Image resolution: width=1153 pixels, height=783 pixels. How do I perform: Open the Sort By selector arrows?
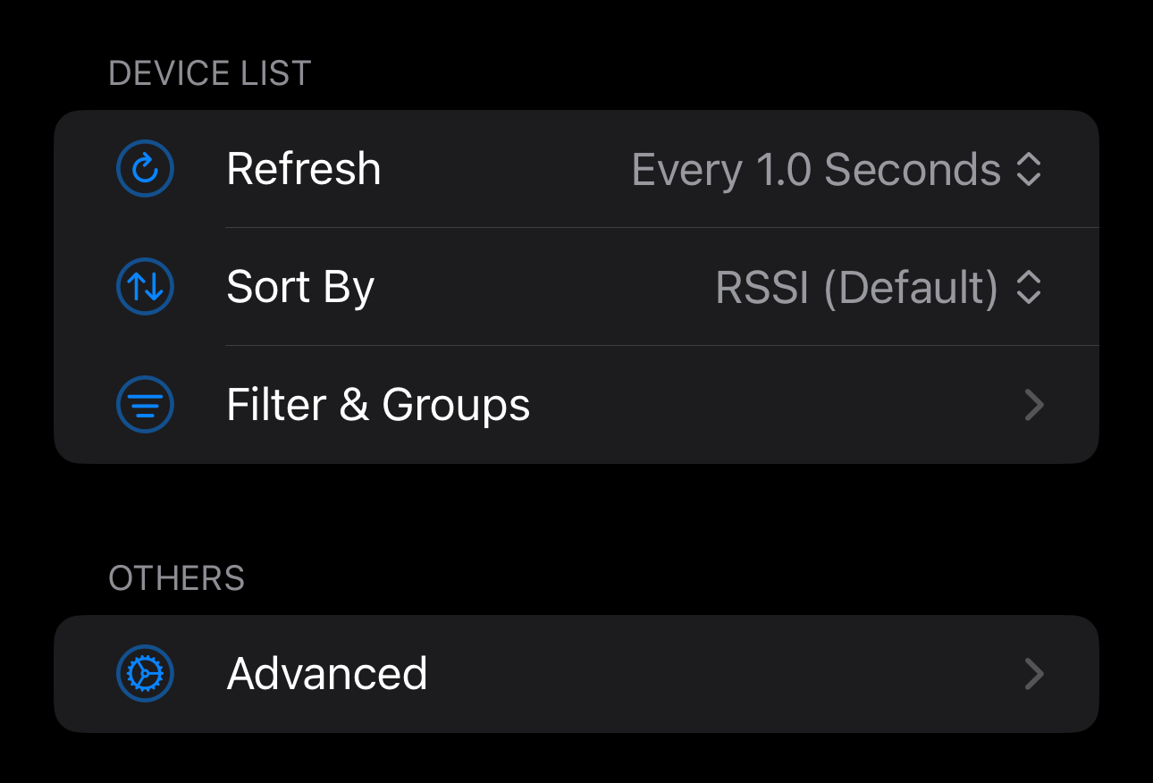[1029, 287]
